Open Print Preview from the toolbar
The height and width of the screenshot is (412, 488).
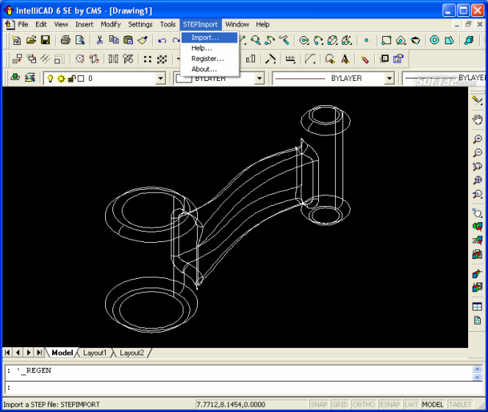(x=80, y=40)
